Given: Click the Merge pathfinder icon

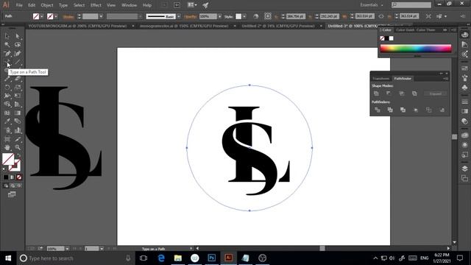Looking at the screenshot, I should tap(403, 110).
